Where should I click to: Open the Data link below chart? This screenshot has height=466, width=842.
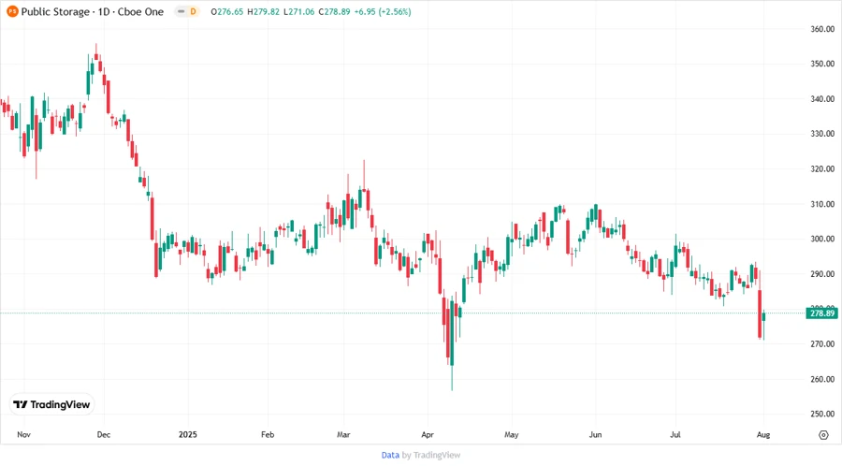point(390,456)
